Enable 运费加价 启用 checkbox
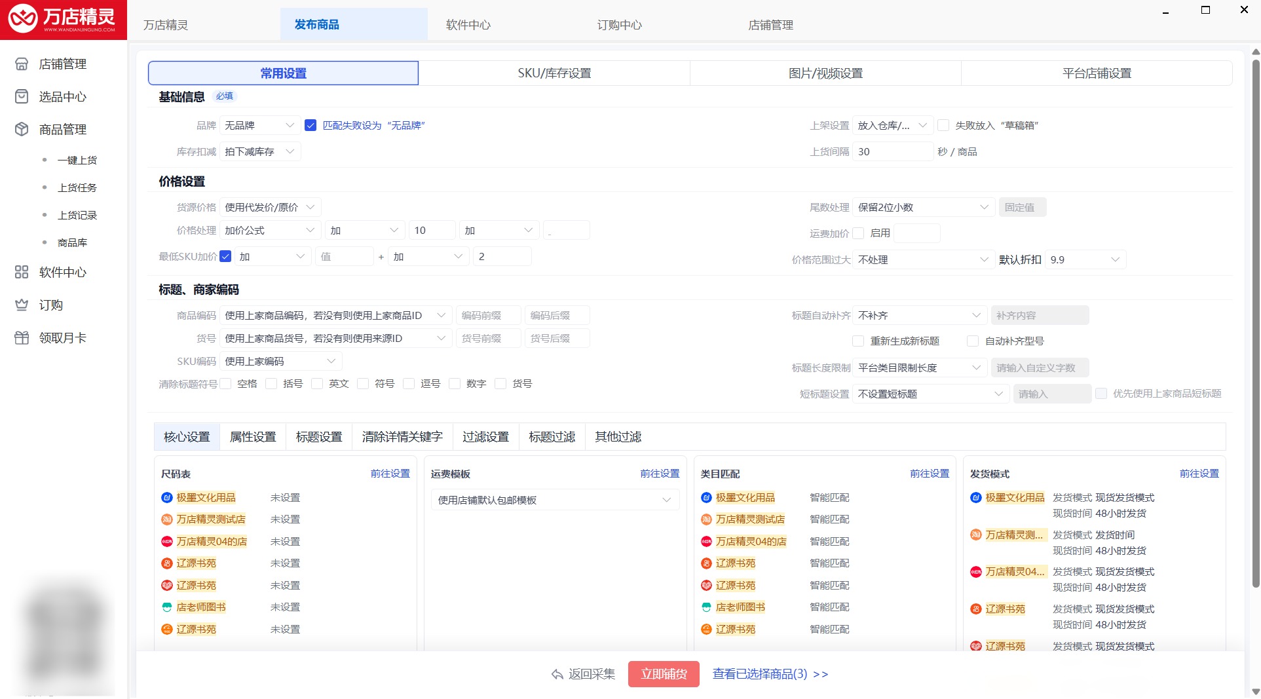The height and width of the screenshot is (699, 1261). click(x=858, y=233)
